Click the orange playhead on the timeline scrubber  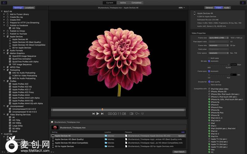click(x=102, y=109)
